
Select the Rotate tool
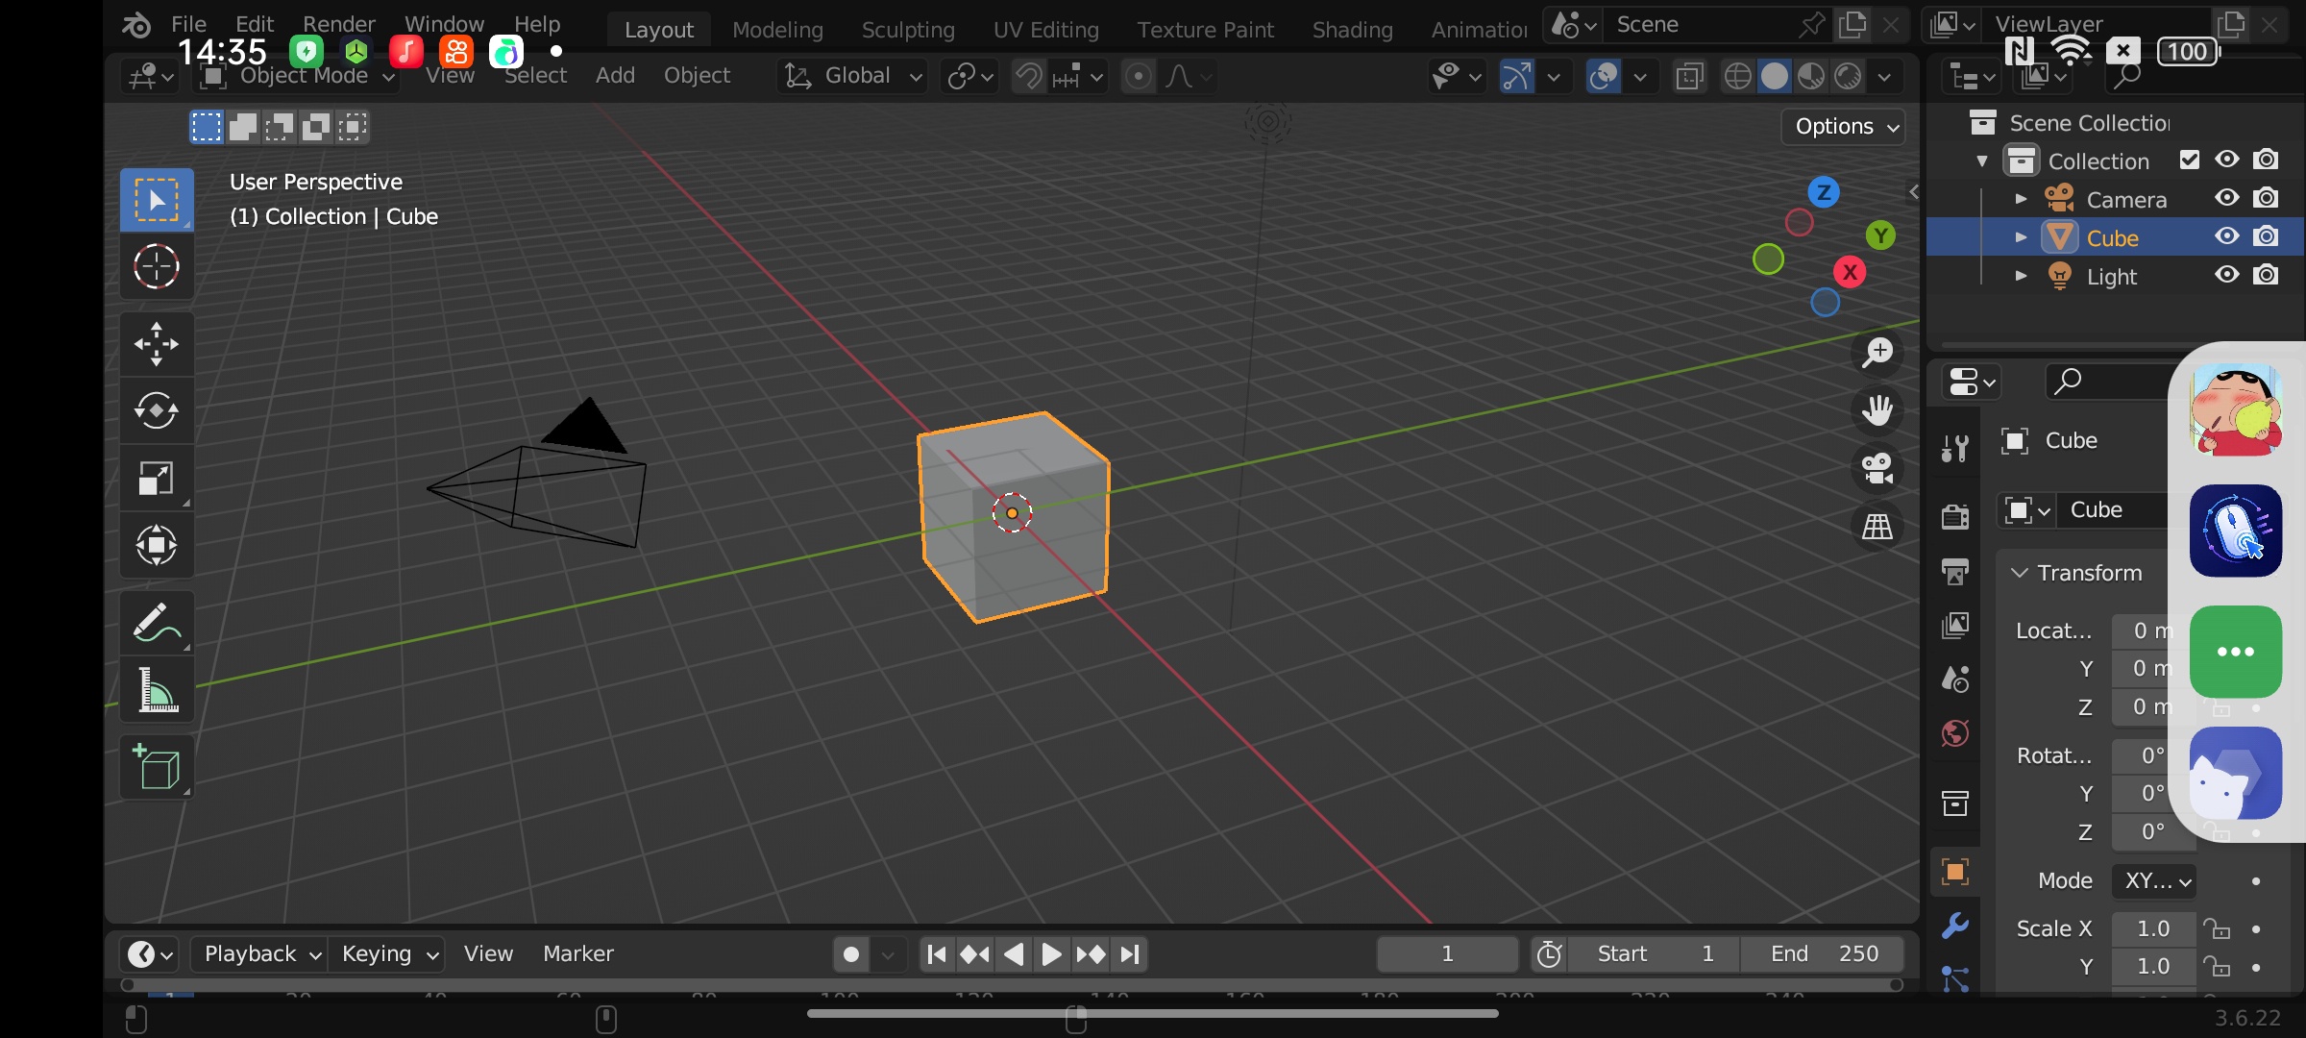[x=157, y=411]
